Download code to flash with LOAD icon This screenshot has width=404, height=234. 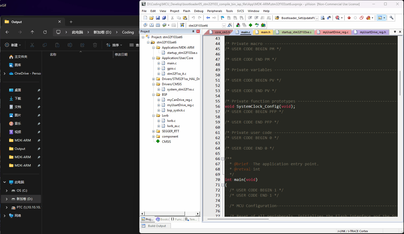coord(182,25)
